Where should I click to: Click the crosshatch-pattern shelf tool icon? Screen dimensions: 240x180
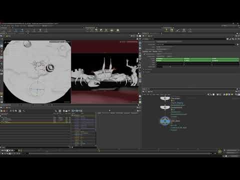[x=106, y=30]
